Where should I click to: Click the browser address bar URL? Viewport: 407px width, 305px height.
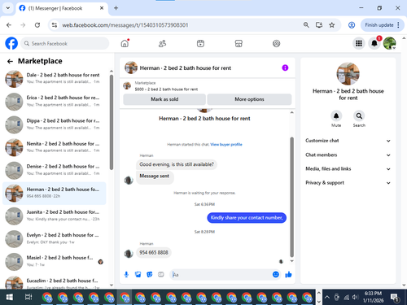coord(125,25)
